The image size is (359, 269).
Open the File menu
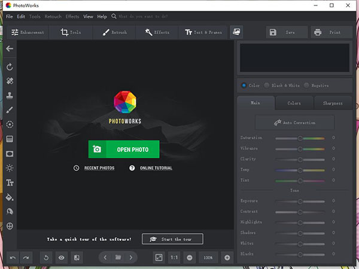tap(10, 17)
